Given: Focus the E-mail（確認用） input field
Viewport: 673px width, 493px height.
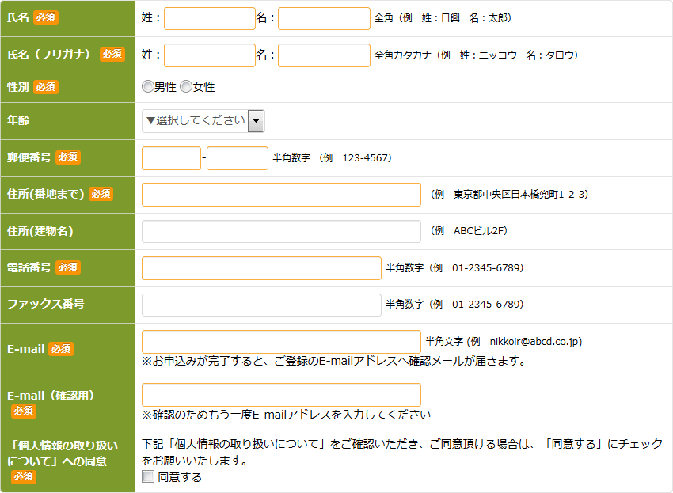Looking at the screenshot, I should [281, 395].
